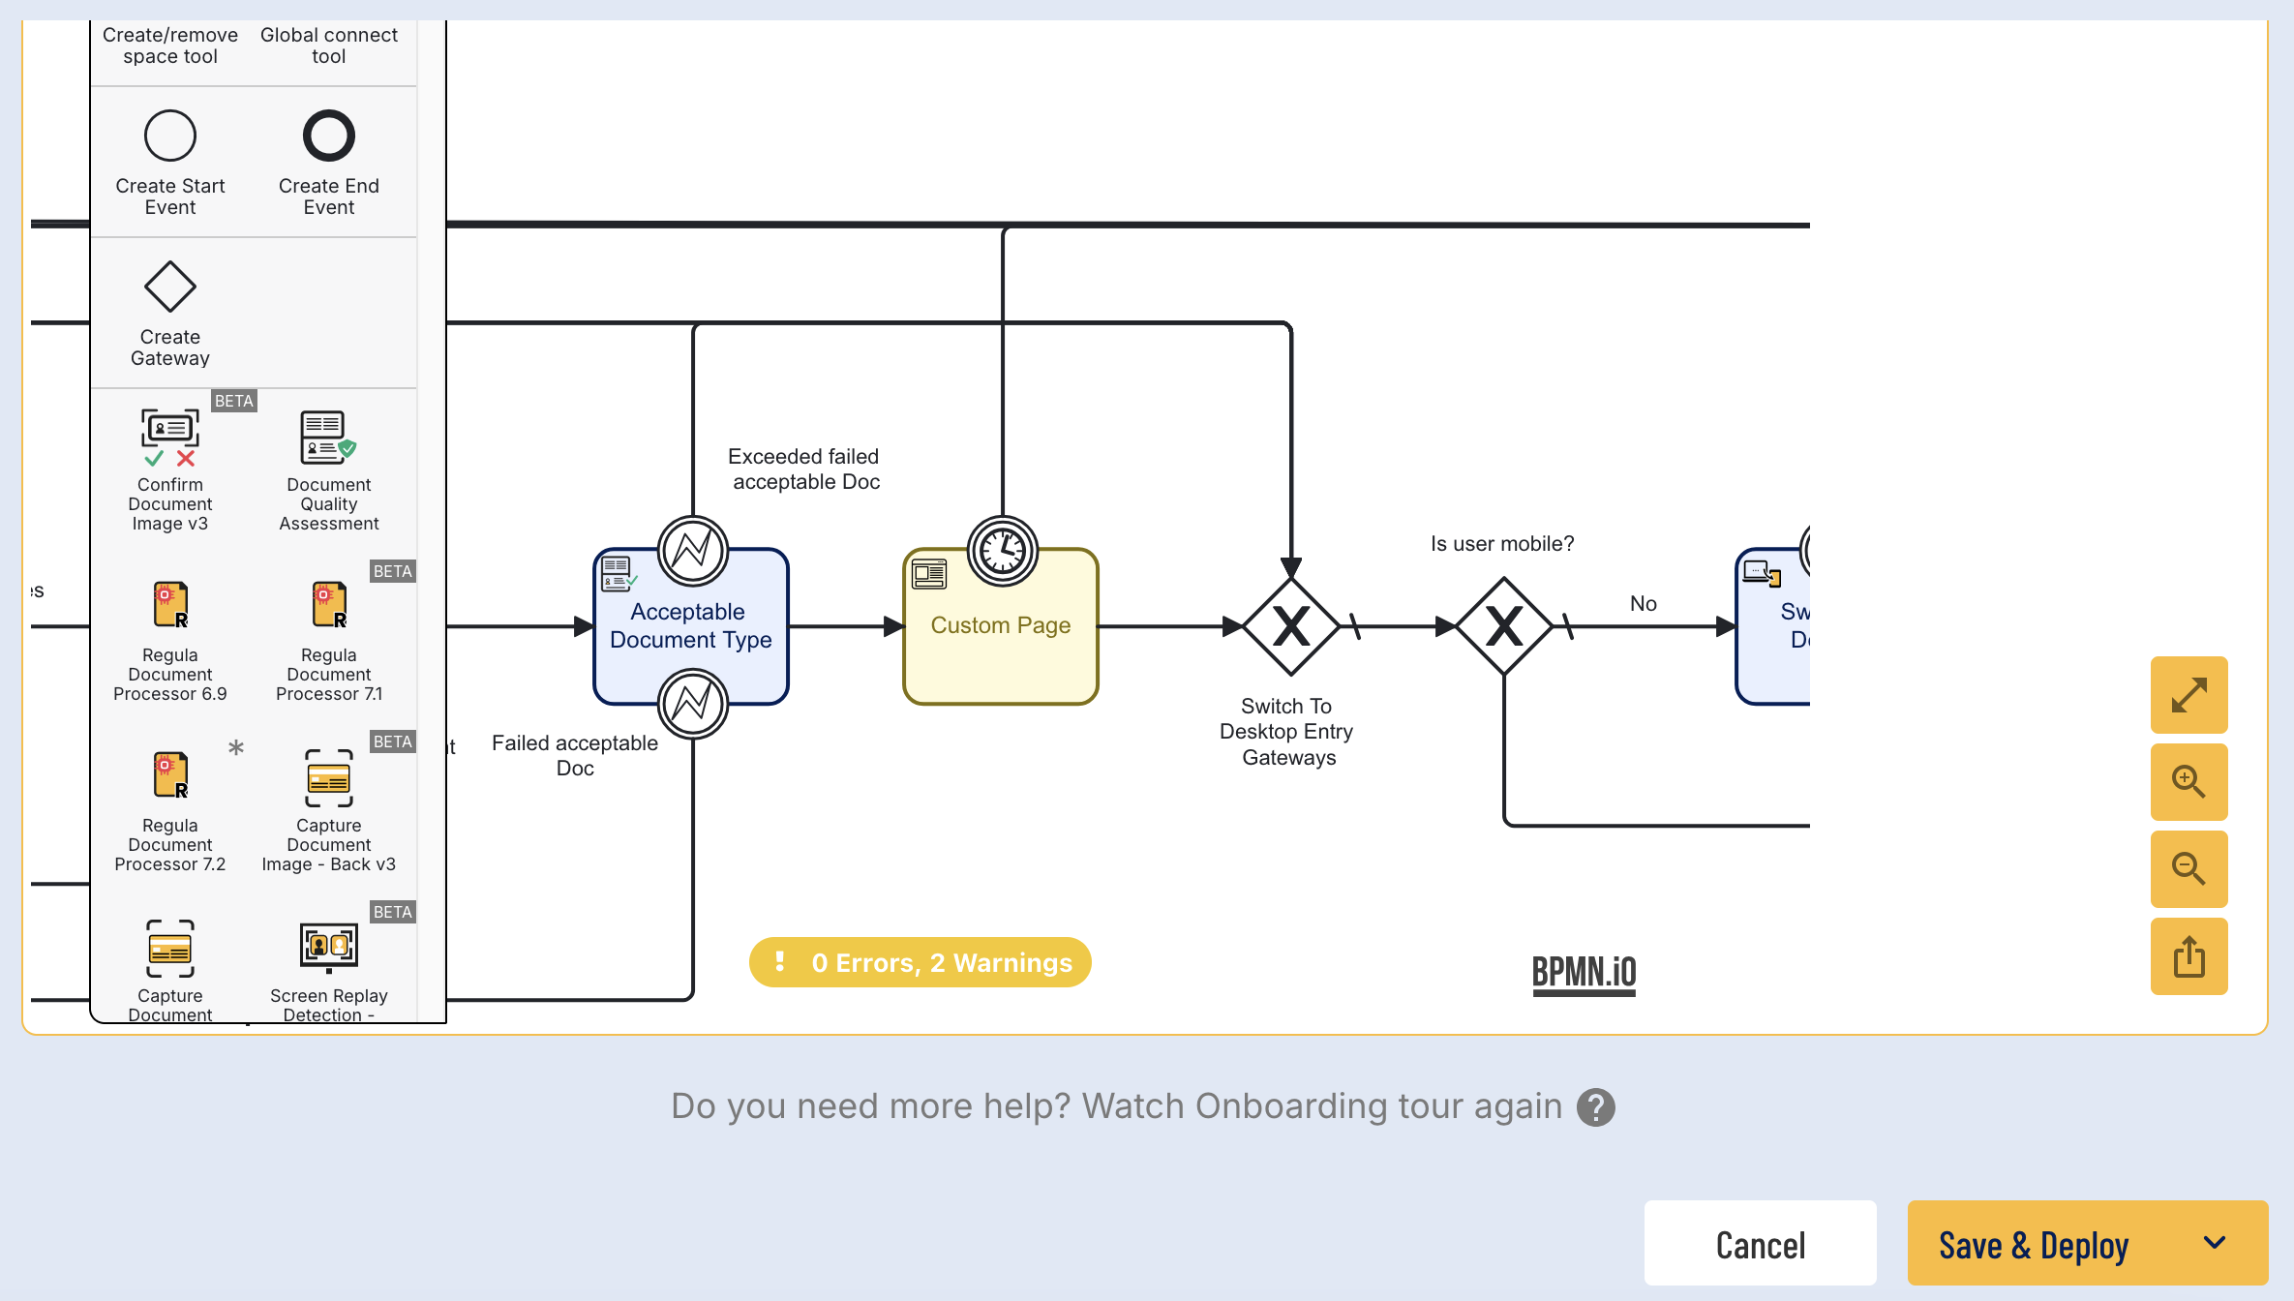Choose Regula Document Processor 7.1
The width and height of the screenshot is (2294, 1301).
(x=329, y=640)
